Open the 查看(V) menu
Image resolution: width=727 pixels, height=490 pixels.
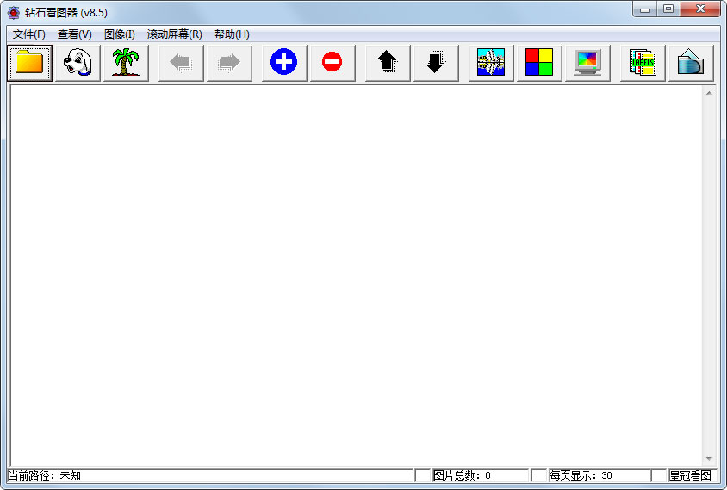[75, 34]
